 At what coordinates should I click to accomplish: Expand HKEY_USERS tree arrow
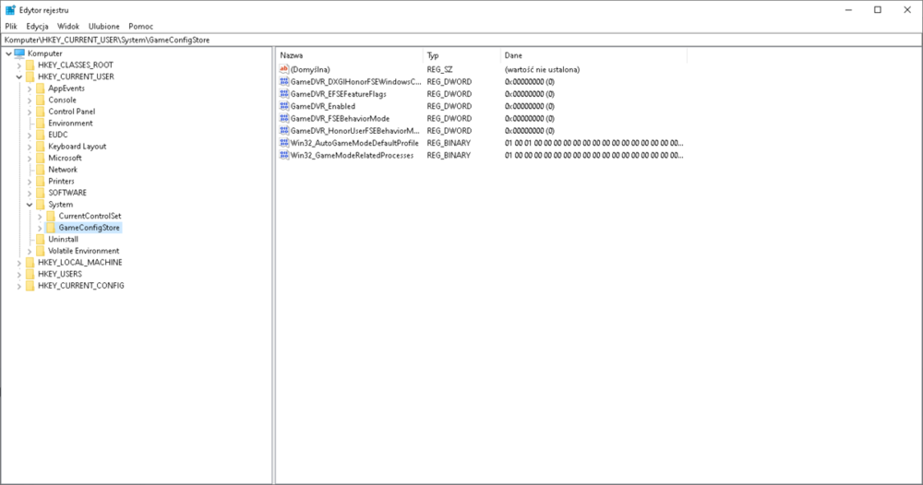pos(19,275)
